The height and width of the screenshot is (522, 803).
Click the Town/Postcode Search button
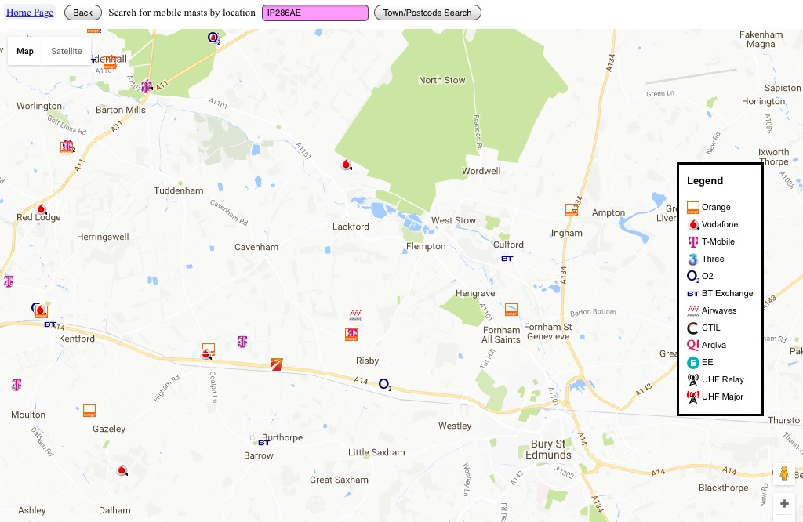click(x=427, y=13)
